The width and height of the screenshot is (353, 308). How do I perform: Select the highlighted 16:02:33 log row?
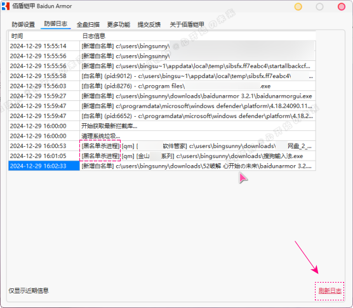pyautogui.click(x=162, y=166)
